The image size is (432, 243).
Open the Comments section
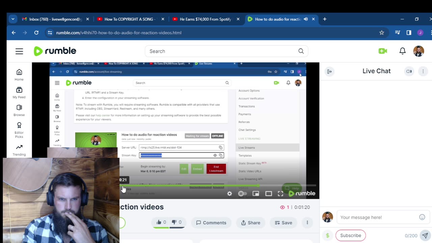[x=211, y=223]
